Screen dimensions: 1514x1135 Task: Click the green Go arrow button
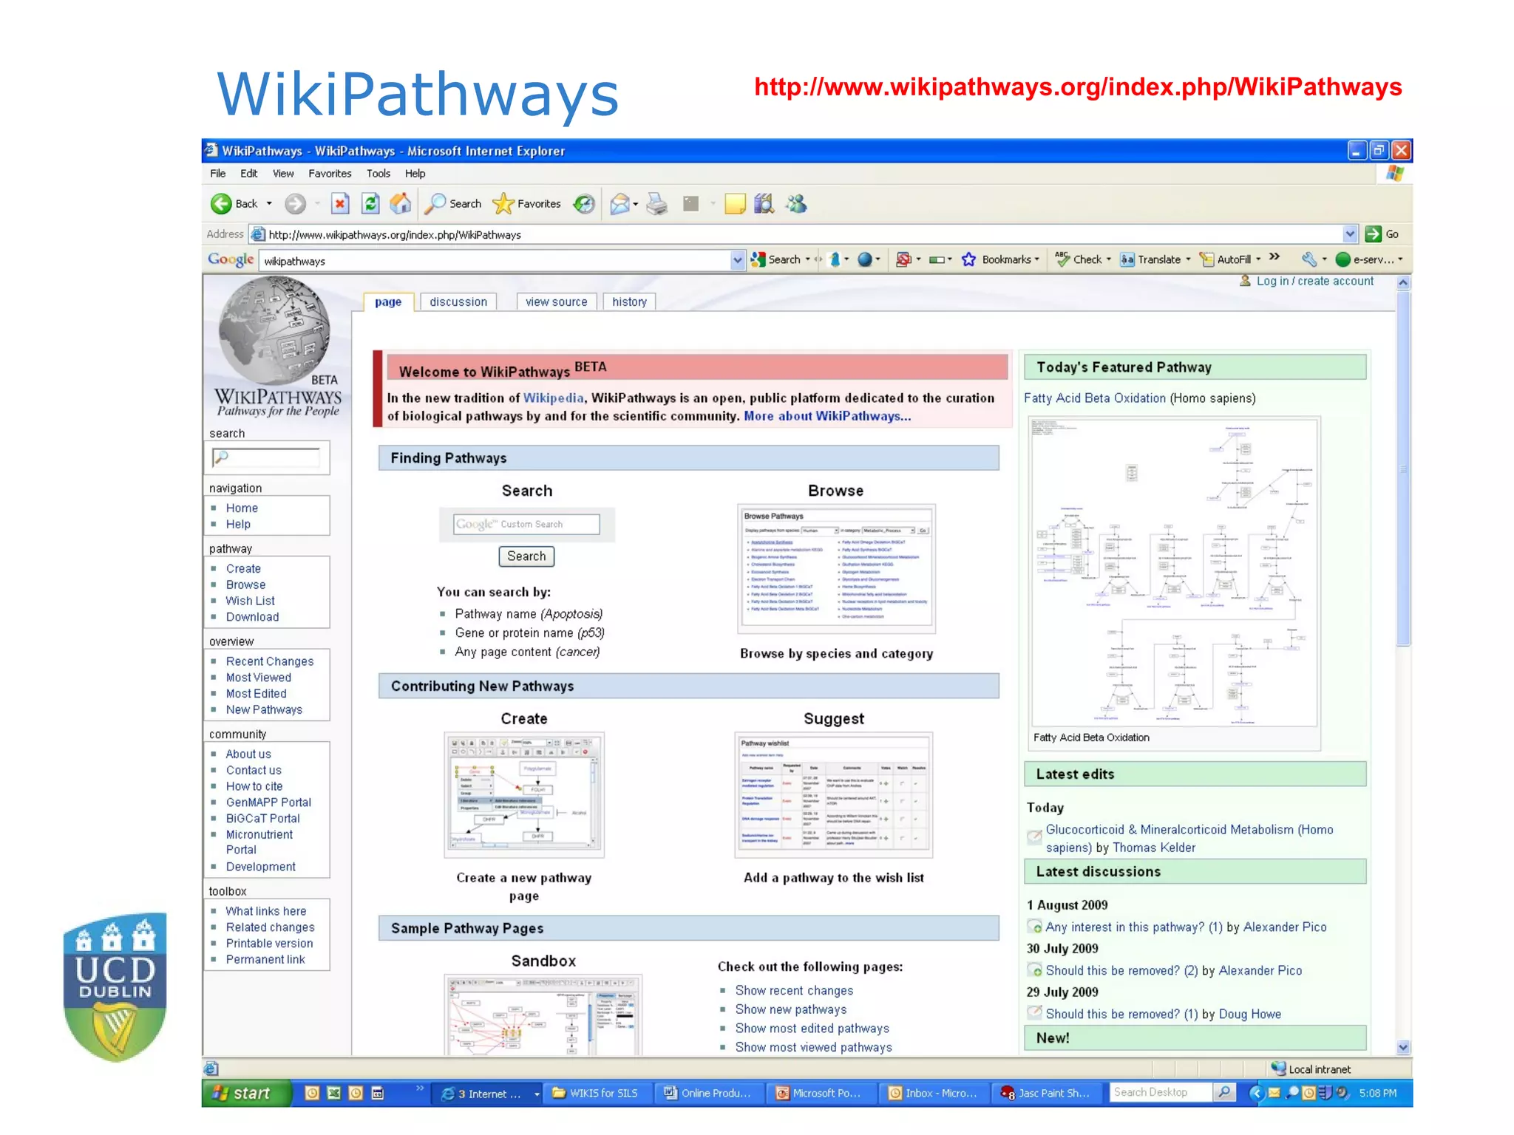click(1374, 234)
